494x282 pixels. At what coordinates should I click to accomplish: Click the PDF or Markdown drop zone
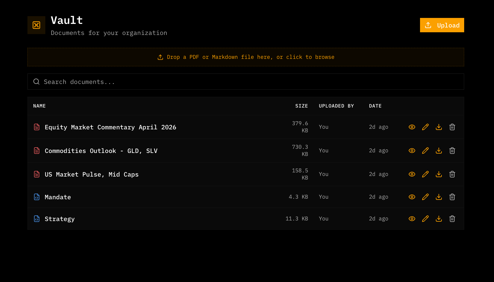pyautogui.click(x=246, y=57)
